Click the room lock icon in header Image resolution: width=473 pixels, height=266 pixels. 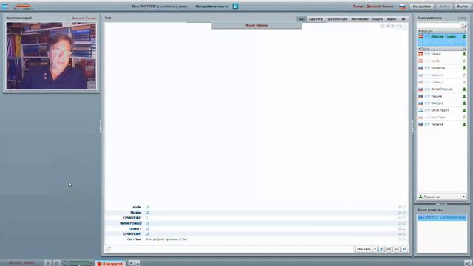pyautogui.click(x=235, y=7)
